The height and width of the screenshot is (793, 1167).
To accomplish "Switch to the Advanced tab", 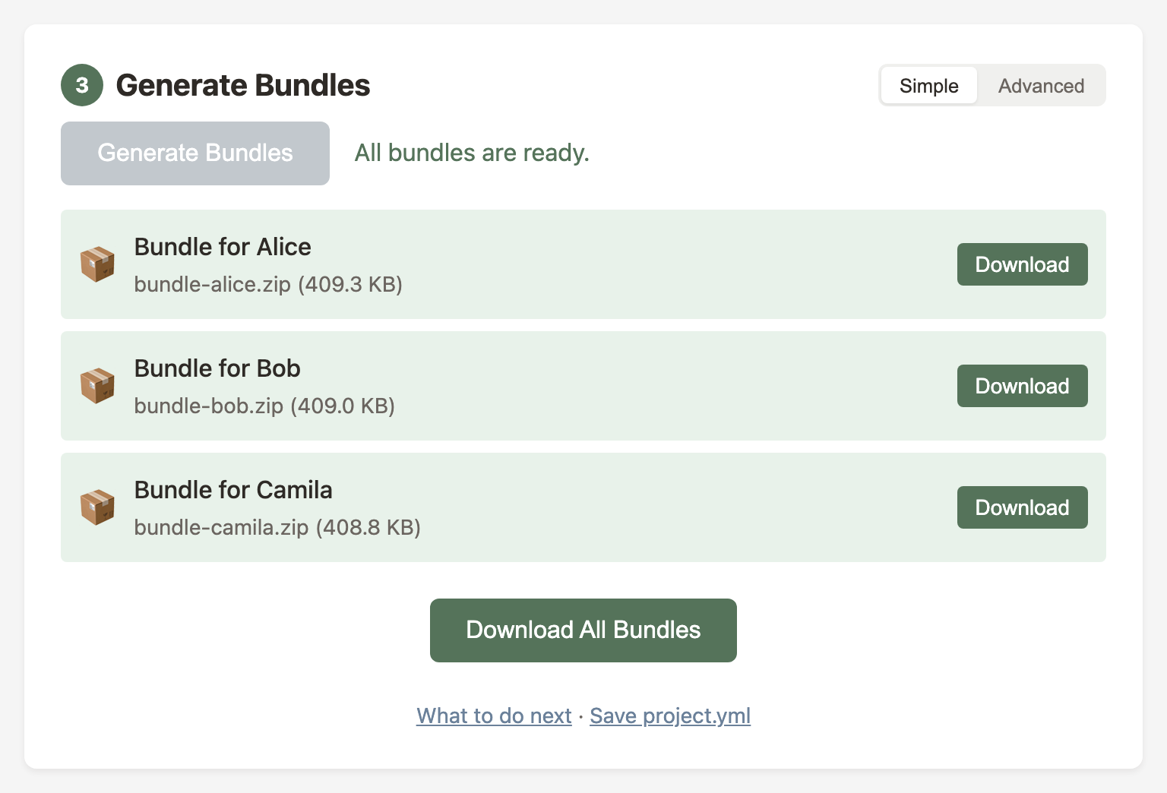I will pyautogui.click(x=1041, y=85).
